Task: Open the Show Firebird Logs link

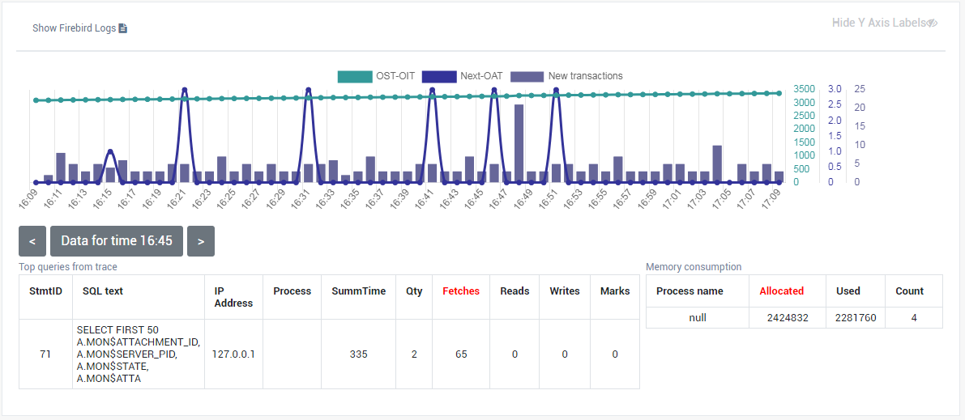Action: coord(79,28)
